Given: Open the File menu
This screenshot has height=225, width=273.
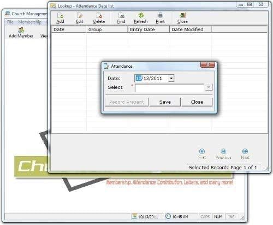Looking at the screenshot, I should point(10,22).
